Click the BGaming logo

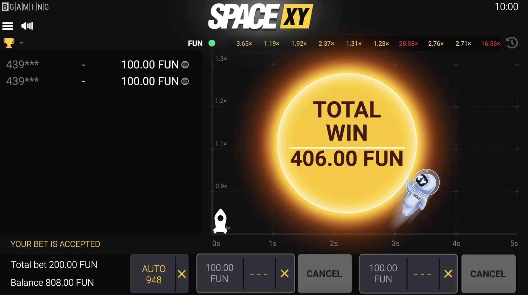pyautogui.click(x=25, y=7)
